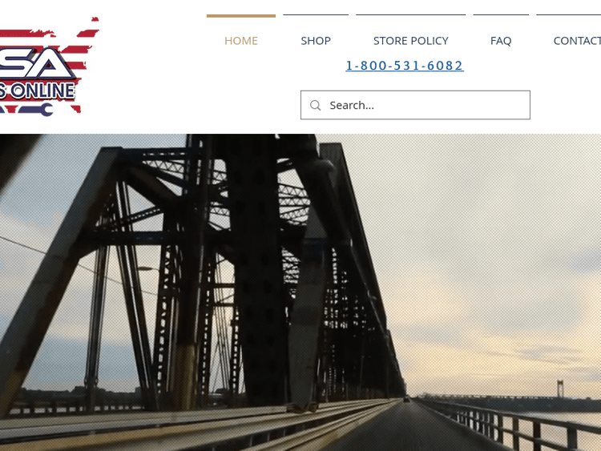
Task: Select the CONTACT navigation item
Action: (577, 41)
